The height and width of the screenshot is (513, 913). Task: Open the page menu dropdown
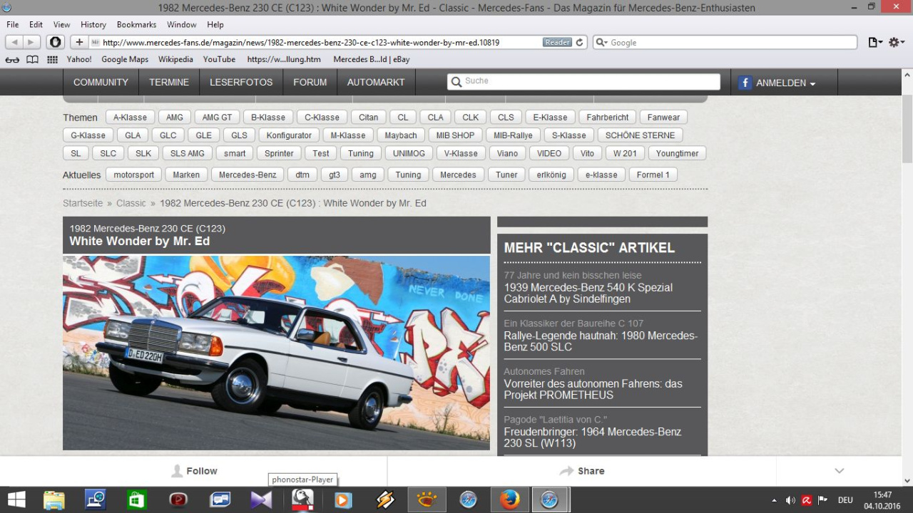875,43
